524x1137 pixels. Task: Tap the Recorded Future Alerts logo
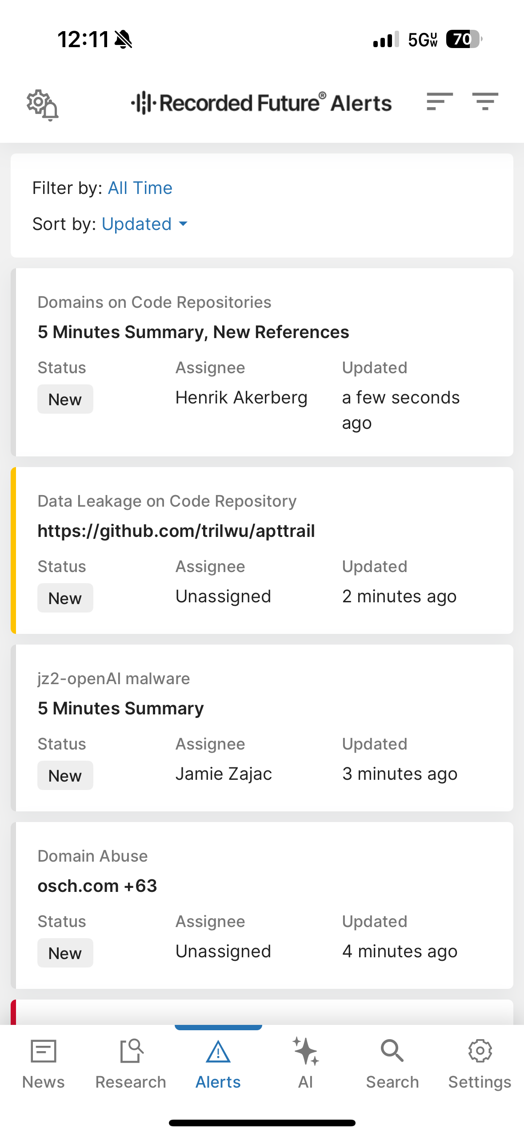pos(261,103)
